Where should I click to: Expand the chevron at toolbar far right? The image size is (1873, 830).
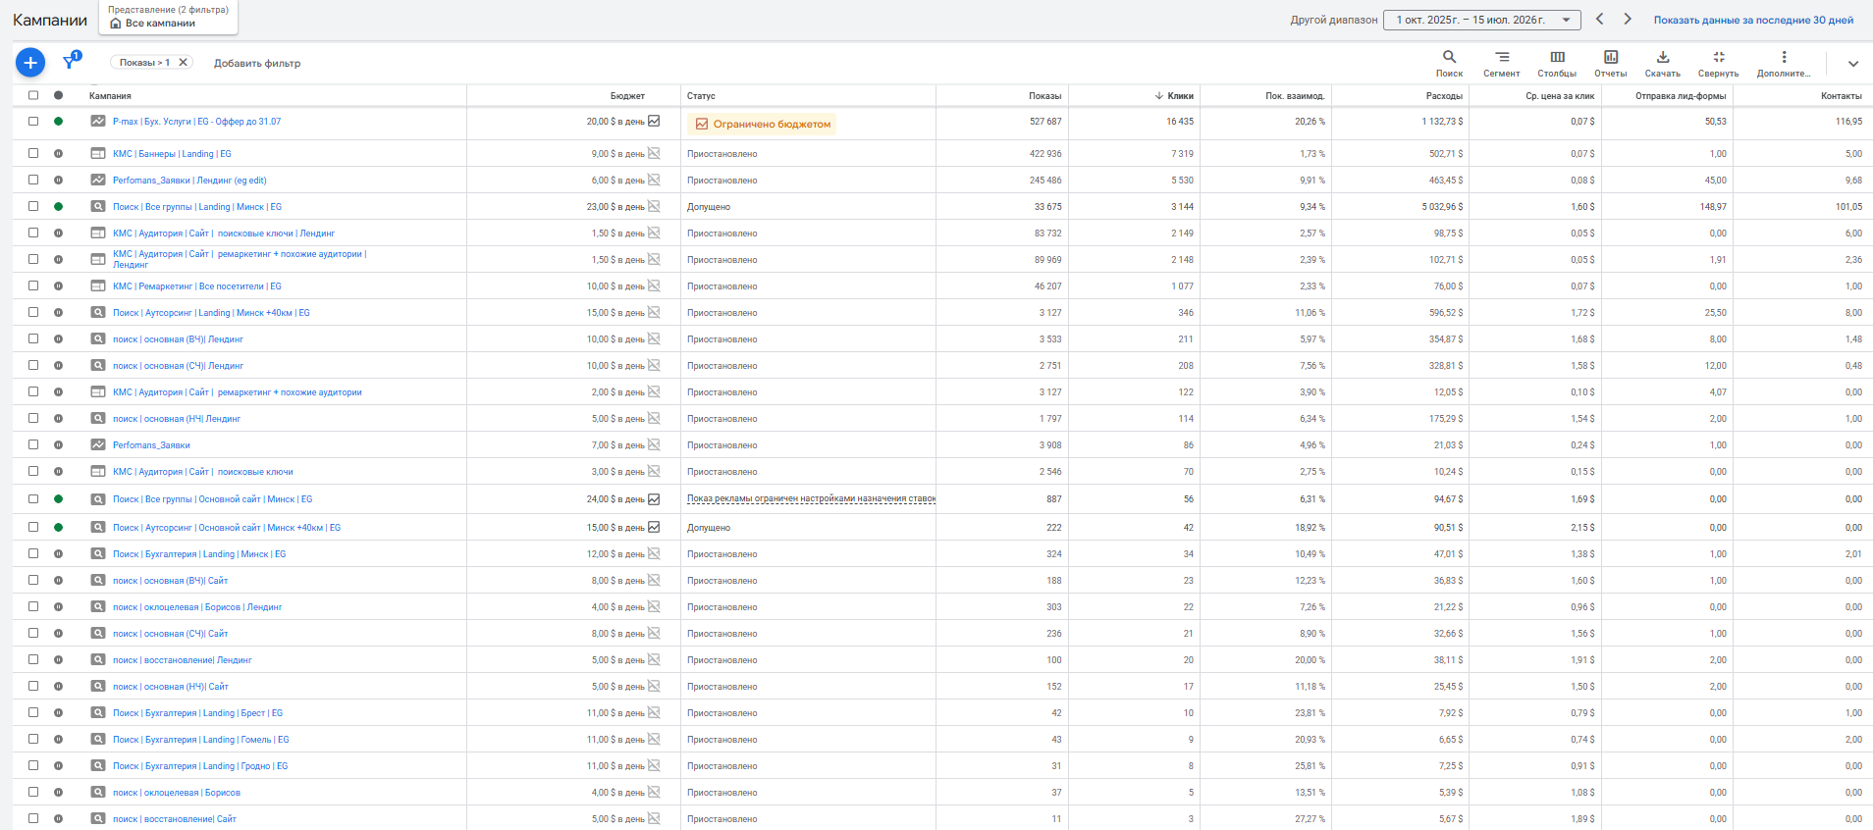pyautogui.click(x=1853, y=64)
